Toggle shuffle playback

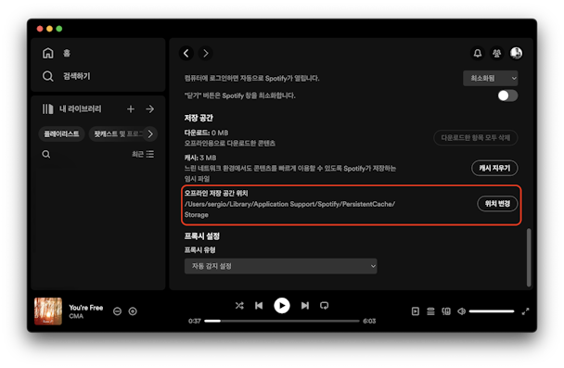(x=239, y=306)
